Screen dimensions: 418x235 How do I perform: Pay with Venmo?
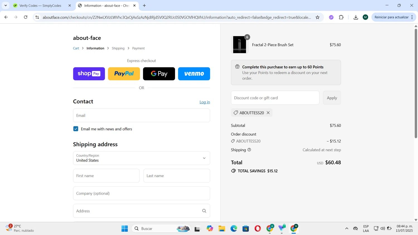[194, 74]
